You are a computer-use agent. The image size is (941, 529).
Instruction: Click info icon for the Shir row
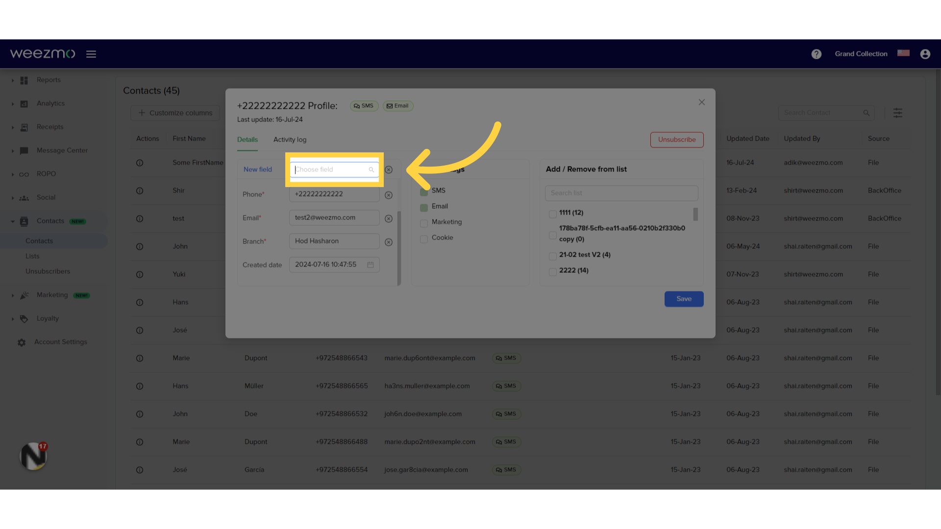point(140,191)
